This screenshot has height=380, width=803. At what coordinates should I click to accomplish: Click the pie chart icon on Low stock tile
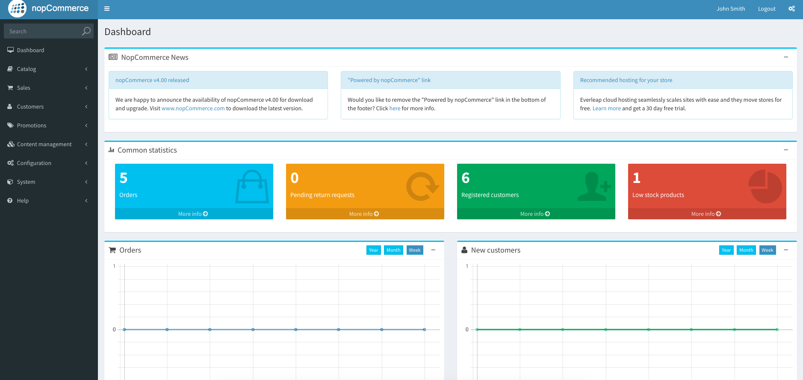(765, 187)
